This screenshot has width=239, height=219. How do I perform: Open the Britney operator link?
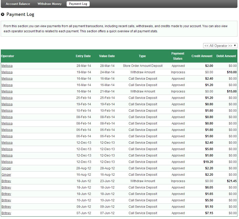[x=6, y=181]
